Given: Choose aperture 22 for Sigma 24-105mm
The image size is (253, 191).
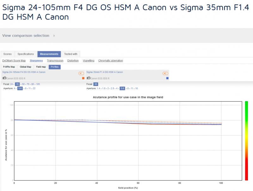Looking at the screenshot, I should [34, 89].
